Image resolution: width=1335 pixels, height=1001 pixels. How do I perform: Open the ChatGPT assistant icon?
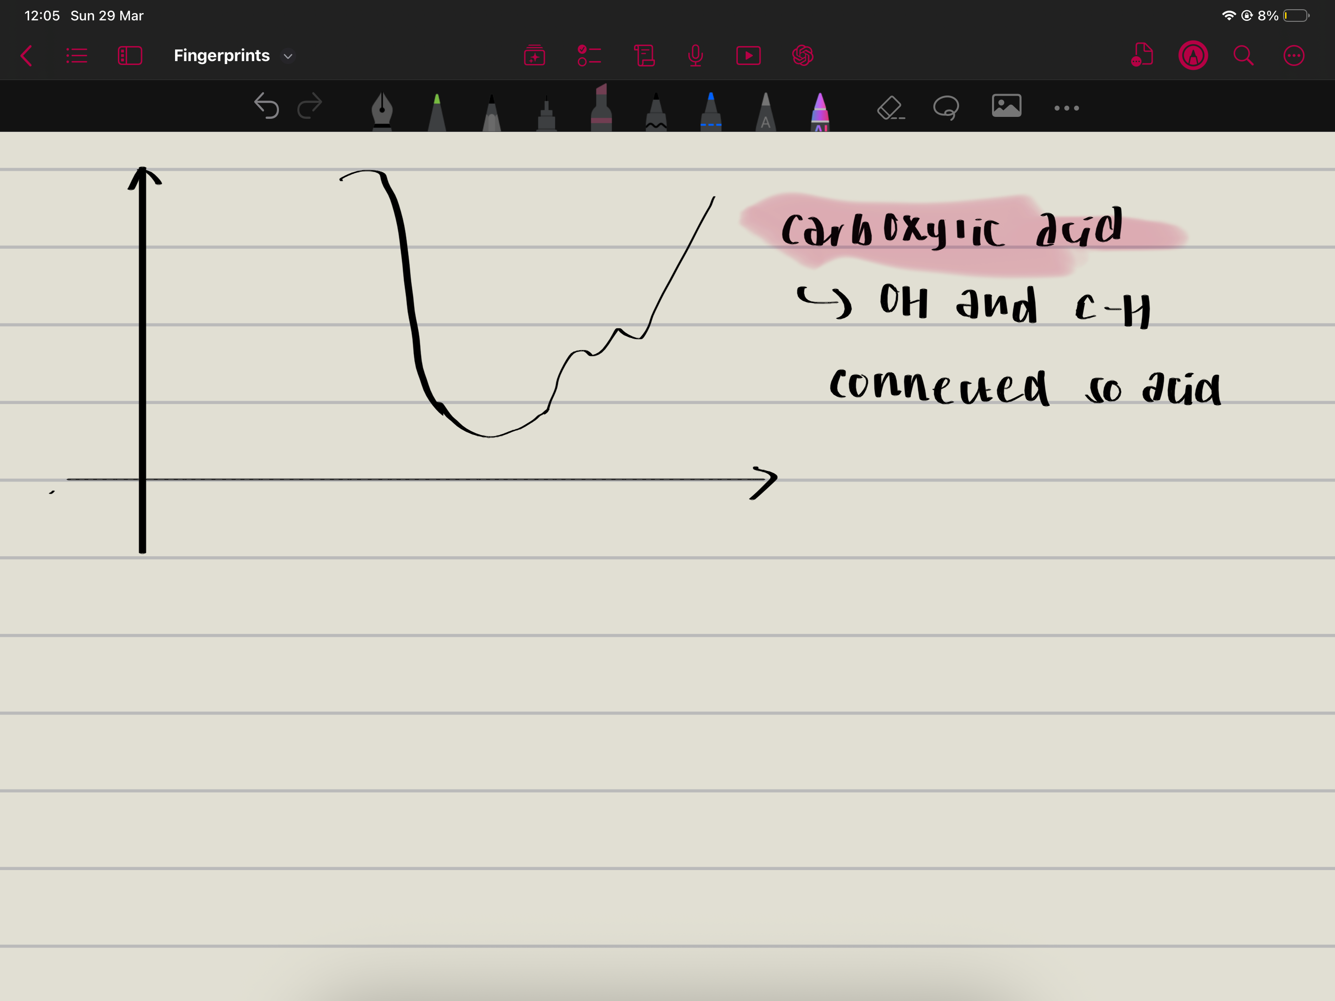(803, 56)
